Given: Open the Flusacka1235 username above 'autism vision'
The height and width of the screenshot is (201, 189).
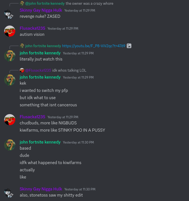Looking at the screenshot, I should point(32,28).
